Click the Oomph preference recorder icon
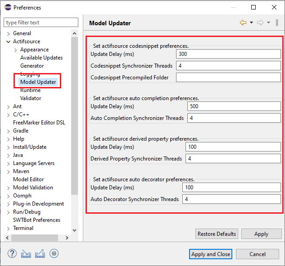 pos(54,253)
